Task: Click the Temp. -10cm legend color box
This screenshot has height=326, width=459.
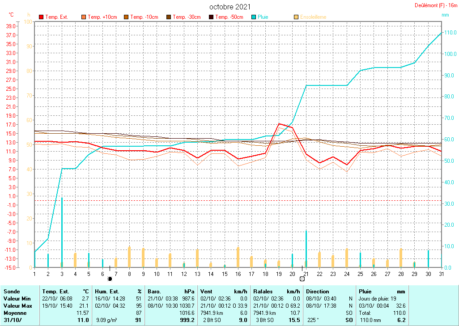Action: 126,17
